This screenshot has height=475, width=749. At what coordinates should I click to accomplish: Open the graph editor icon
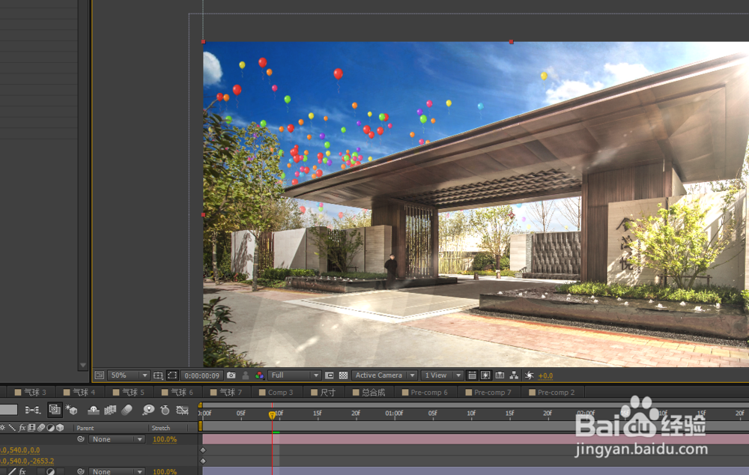point(183,410)
